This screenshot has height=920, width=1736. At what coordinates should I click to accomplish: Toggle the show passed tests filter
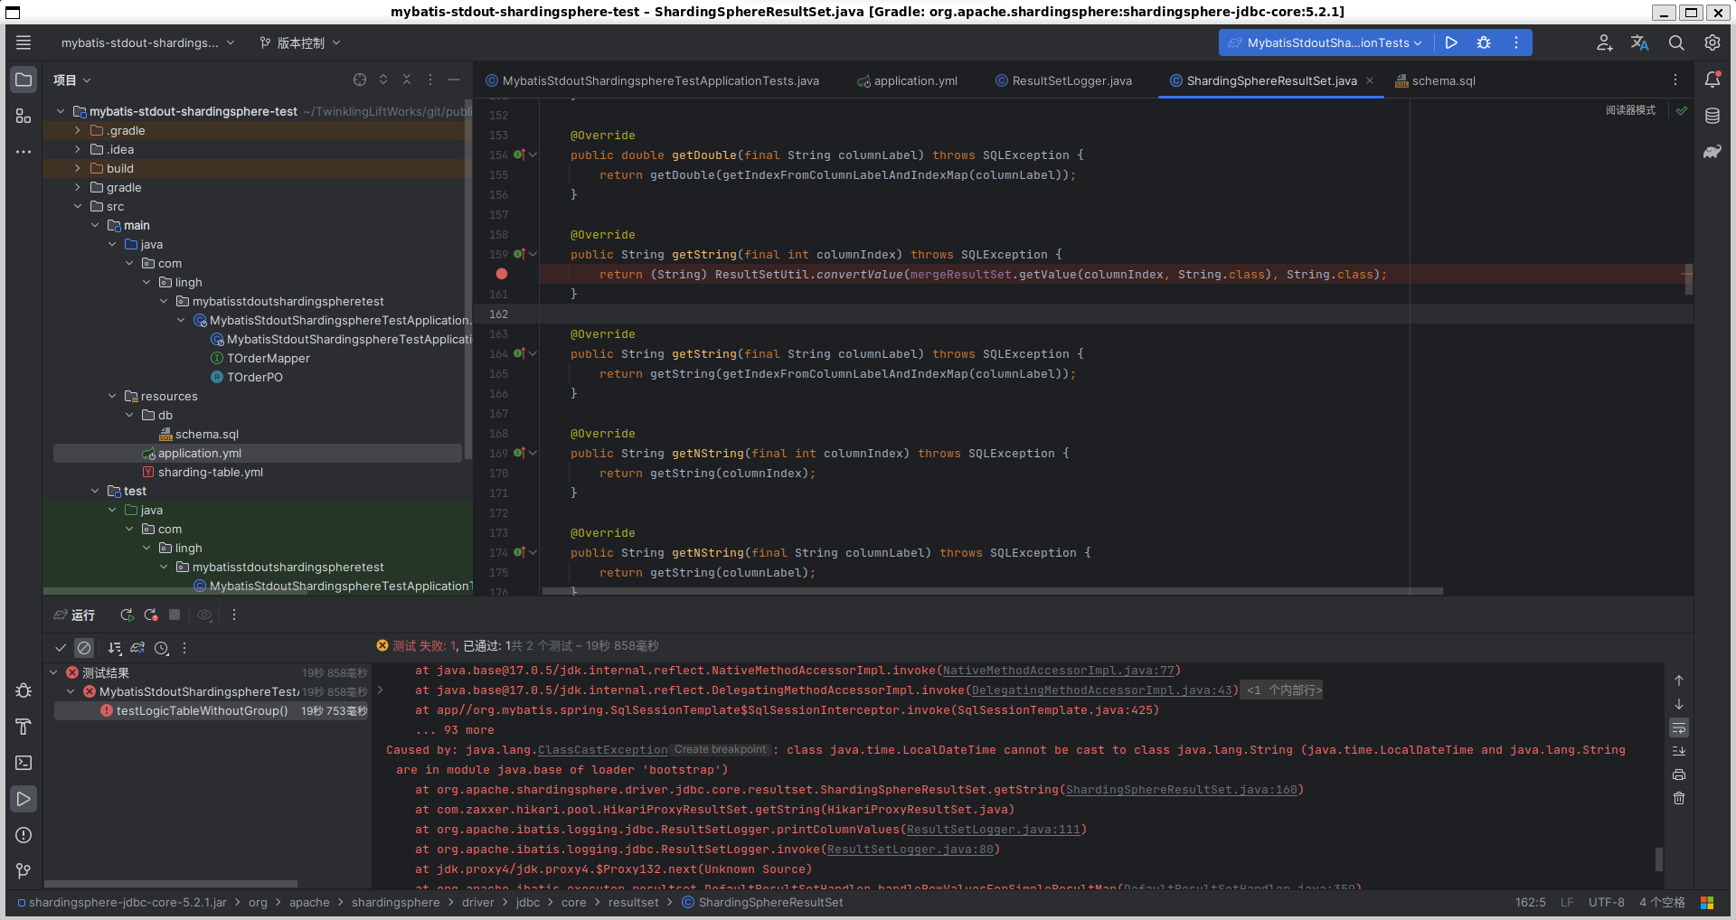(x=61, y=648)
